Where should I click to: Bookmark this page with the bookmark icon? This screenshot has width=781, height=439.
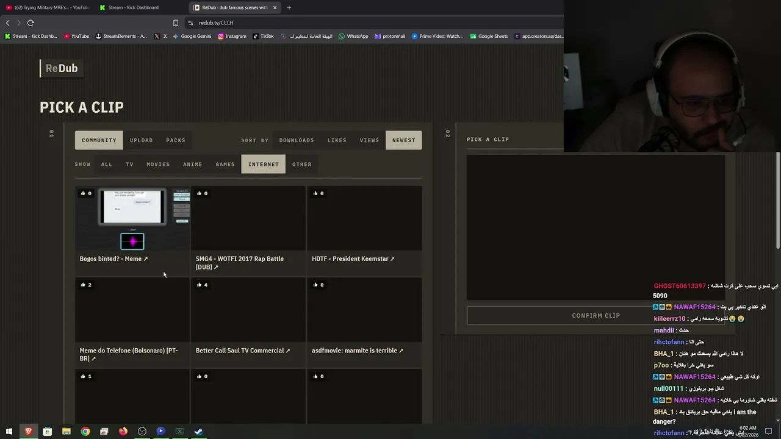tap(176, 23)
